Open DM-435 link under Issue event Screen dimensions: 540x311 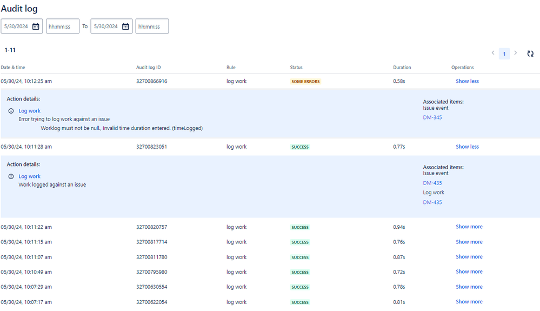432,183
